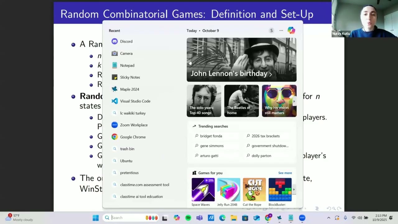Open the three-dots options in search panel
The image size is (398, 224).
[x=281, y=30]
